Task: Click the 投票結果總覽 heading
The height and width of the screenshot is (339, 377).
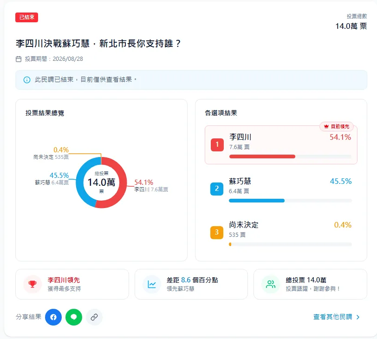Action: pyautogui.click(x=45, y=113)
